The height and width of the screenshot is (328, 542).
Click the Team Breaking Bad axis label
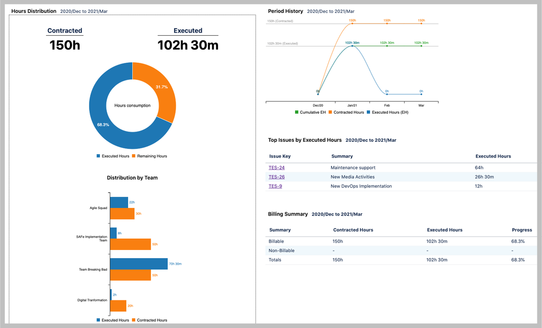click(93, 270)
